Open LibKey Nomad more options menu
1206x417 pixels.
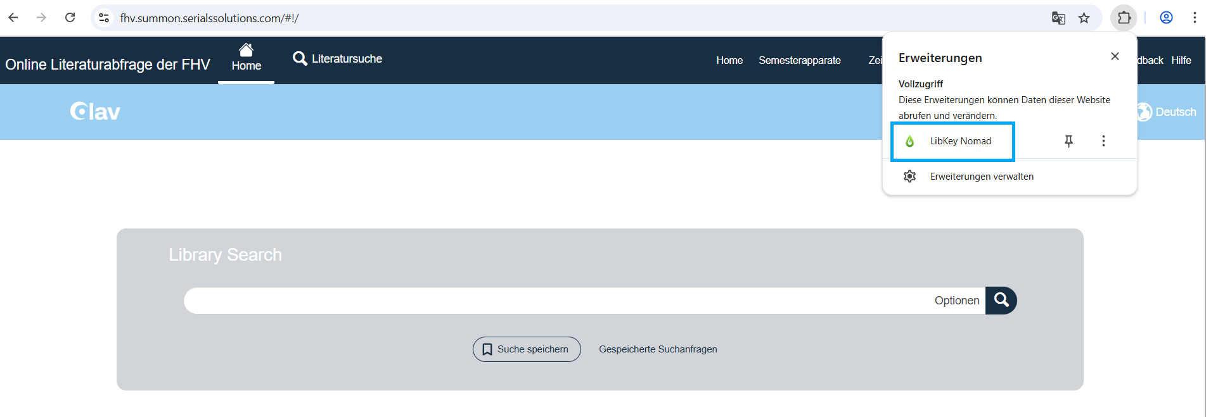point(1103,141)
